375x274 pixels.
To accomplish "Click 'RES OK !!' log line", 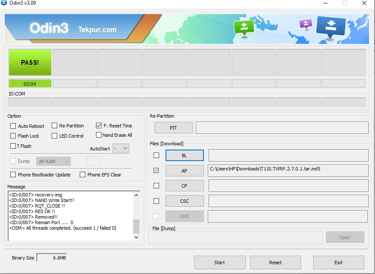I will pyautogui.click(x=32, y=211).
